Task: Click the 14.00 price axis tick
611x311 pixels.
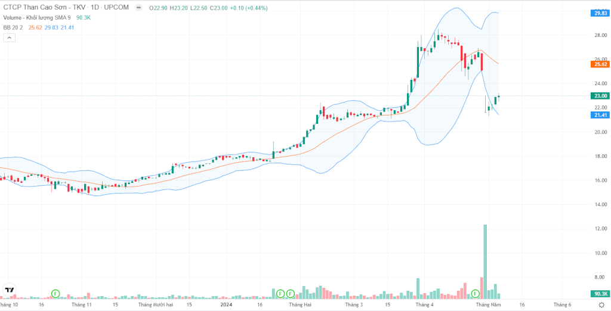Action: click(x=600, y=204)
